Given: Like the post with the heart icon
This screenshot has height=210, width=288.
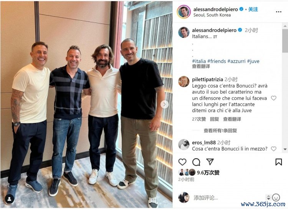Looking at the screenshot, I should click(182, 162).
